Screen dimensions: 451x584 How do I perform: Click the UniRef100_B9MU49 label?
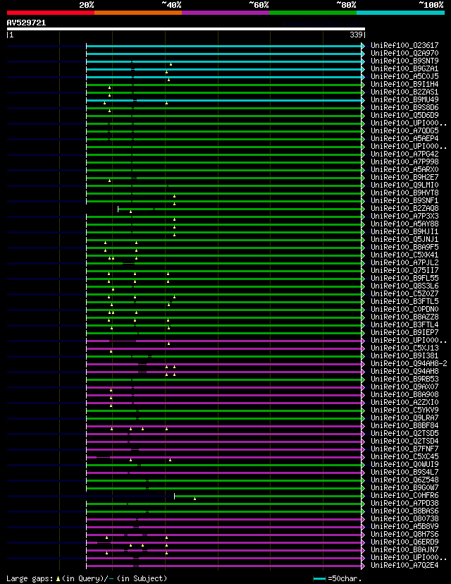[x=405, y=100]
